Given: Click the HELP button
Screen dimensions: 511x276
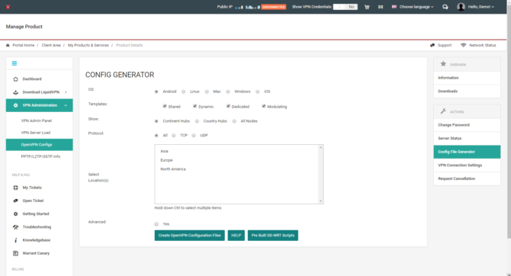Looking at the screenshot, I should [x=236, y=236].
